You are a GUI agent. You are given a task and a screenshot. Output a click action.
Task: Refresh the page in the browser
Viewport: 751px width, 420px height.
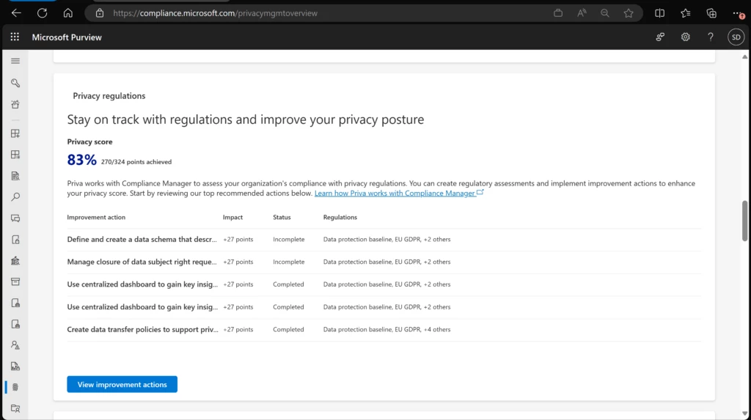(42, 13)
